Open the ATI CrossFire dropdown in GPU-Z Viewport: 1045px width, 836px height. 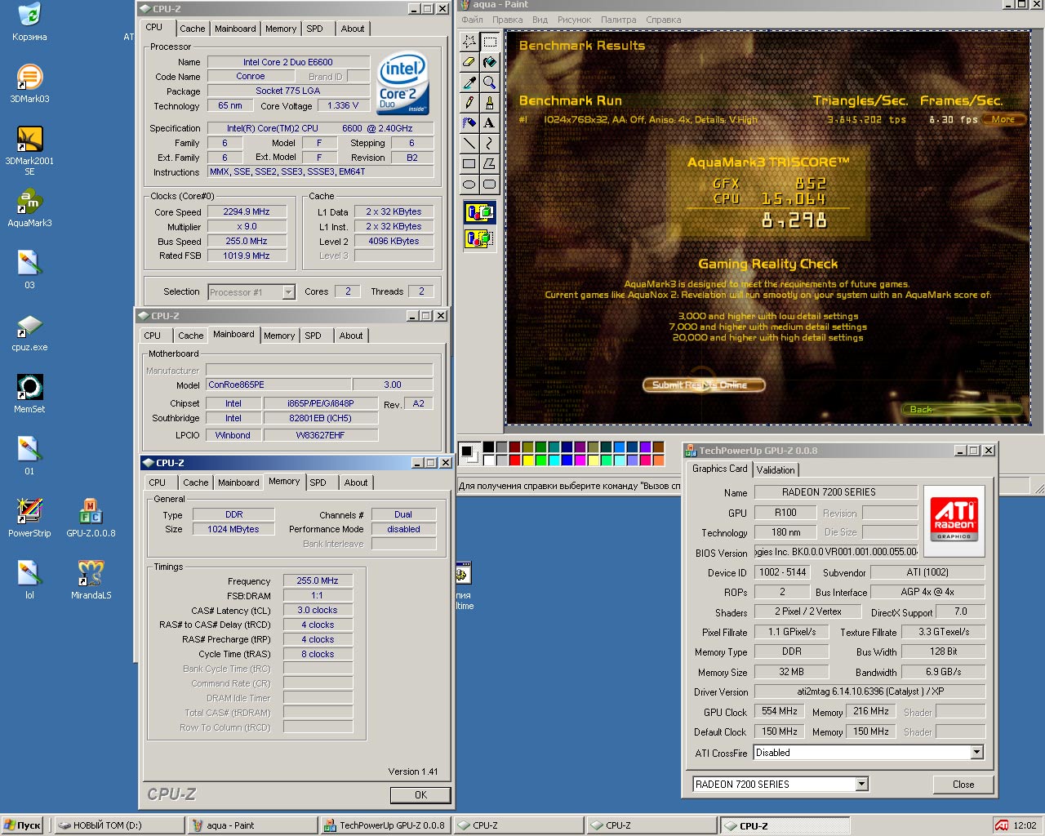click(976, 753)
